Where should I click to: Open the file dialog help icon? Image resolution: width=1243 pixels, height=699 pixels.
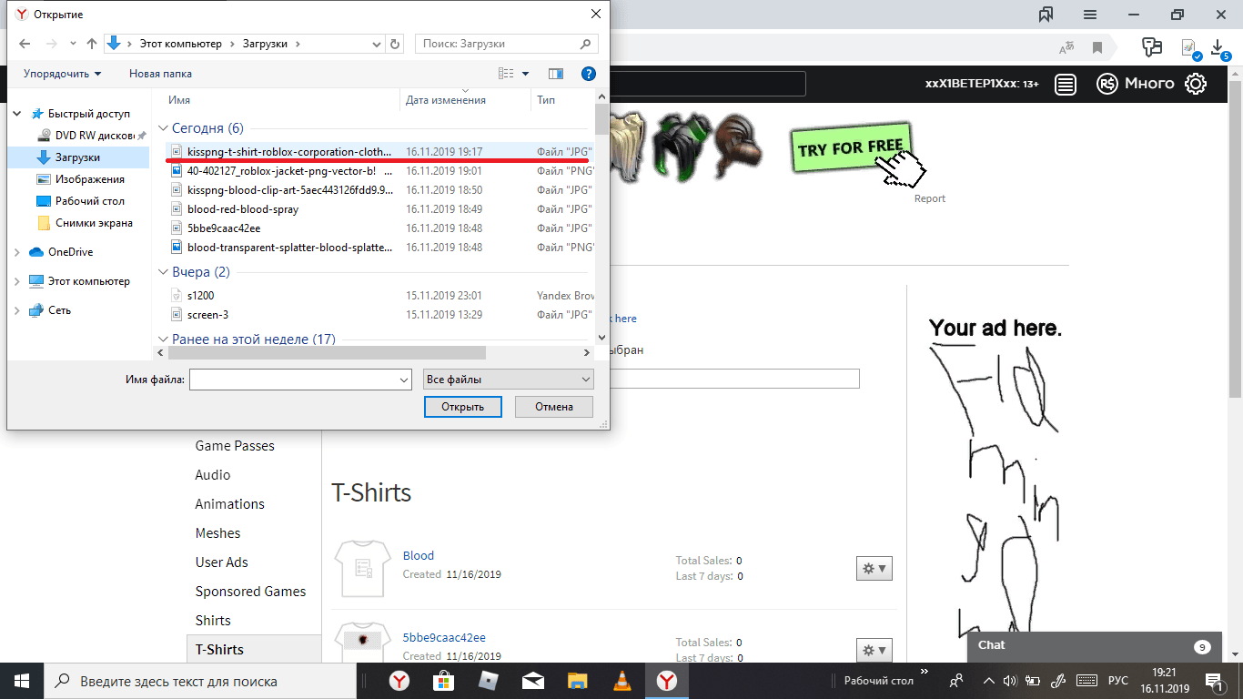pos(589,74)
